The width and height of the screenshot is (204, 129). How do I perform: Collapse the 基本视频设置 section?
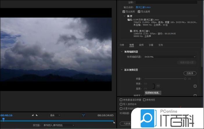point(122,70)
